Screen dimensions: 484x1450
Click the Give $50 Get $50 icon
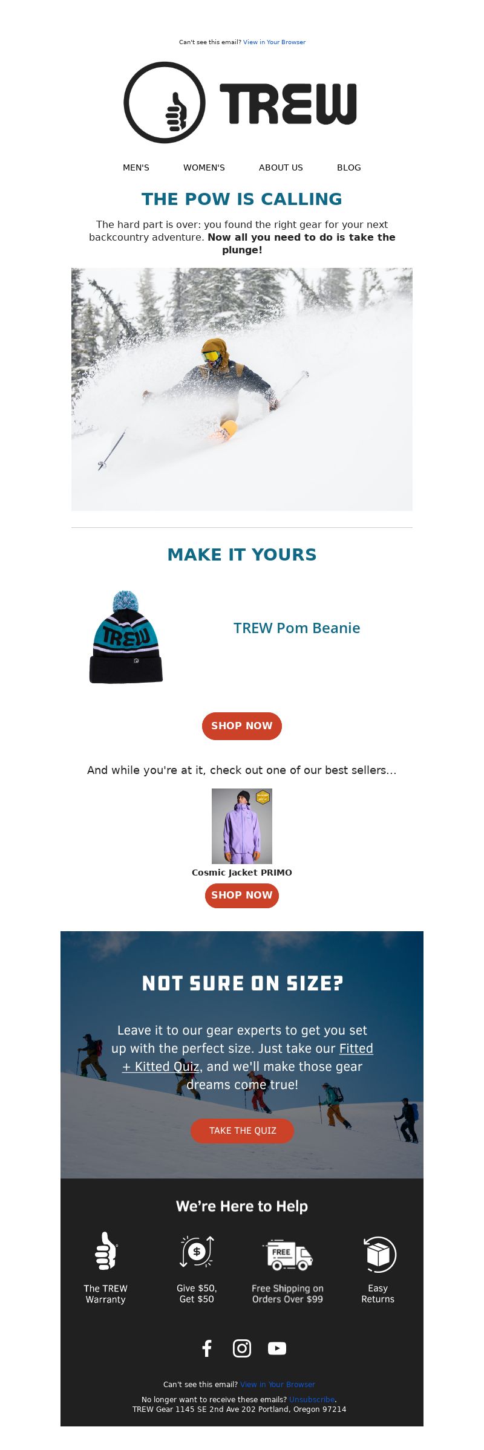tap(197, 1252)
